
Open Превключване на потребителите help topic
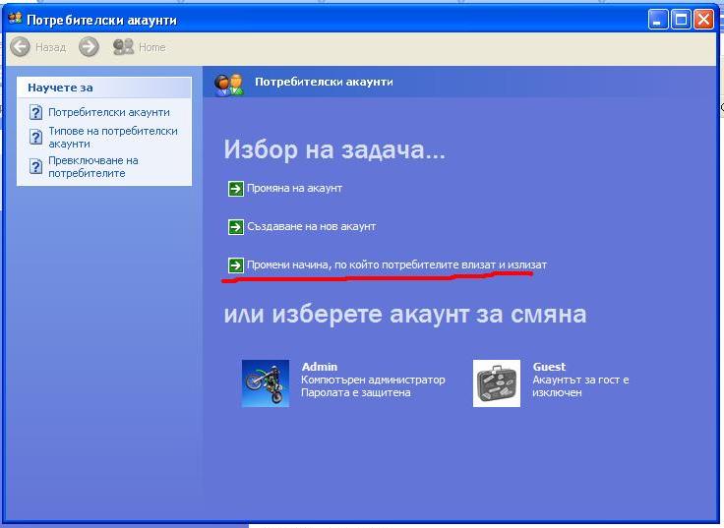click(x=93, y=167)
